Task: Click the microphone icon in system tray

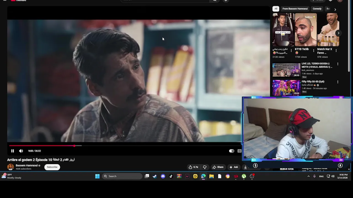Action: click(x=314, y=176)
